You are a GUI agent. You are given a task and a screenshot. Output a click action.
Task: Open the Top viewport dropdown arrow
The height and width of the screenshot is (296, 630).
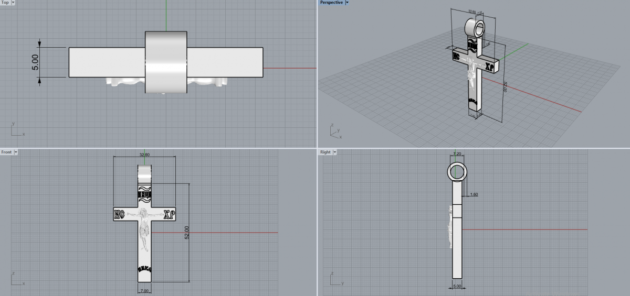tap(13, 3)
